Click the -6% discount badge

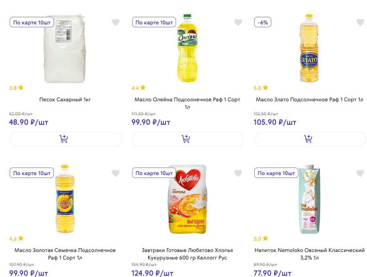(262, 23)
